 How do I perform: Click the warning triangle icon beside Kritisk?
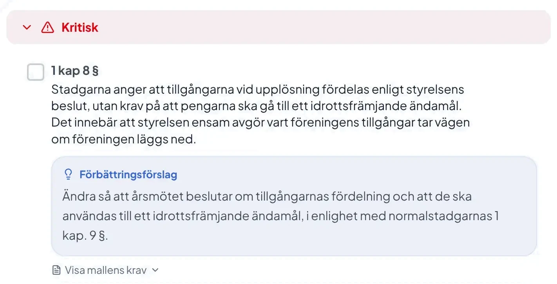[47, 27]
